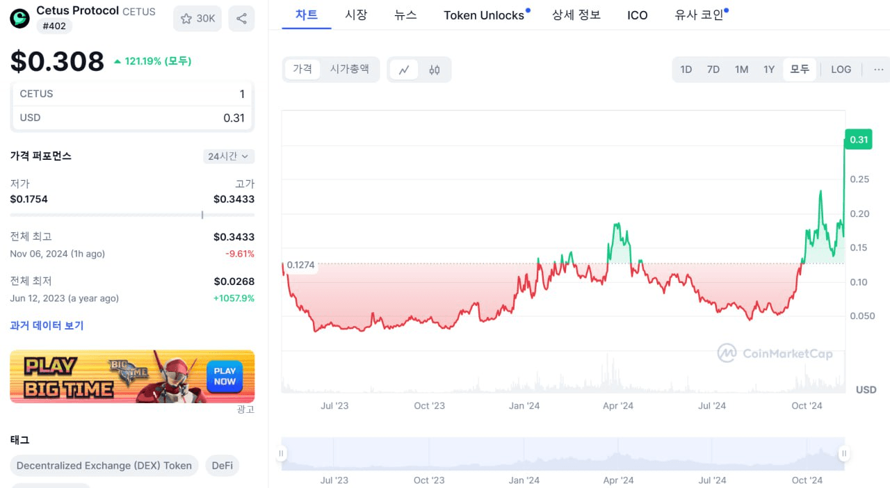Switch to line chart view
The image size is (890, 488).
coord(404,70)
